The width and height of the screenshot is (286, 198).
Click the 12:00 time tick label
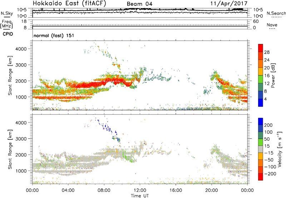(x=140, y=190)
